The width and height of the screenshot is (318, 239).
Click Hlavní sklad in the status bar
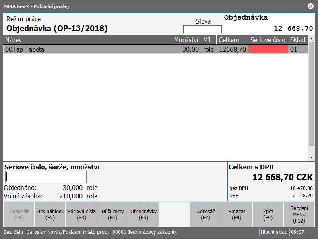[x=273, y=232]
